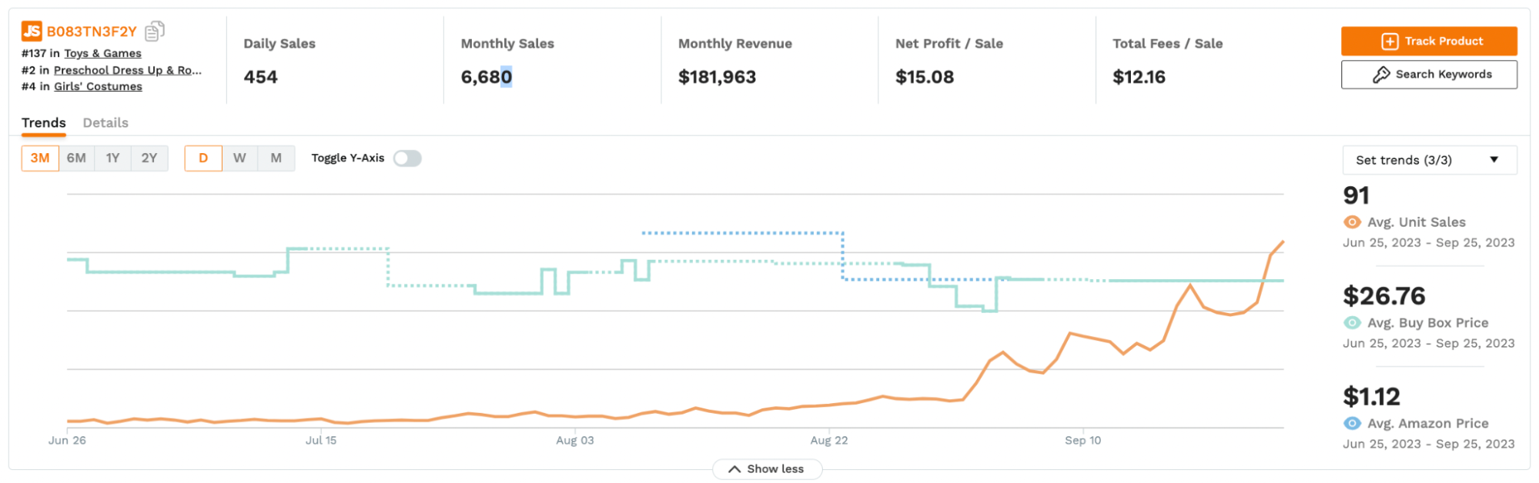Screen dimensions: 1539x483
Task: Switch the chart to 1Y range
Action: [112, 158]
